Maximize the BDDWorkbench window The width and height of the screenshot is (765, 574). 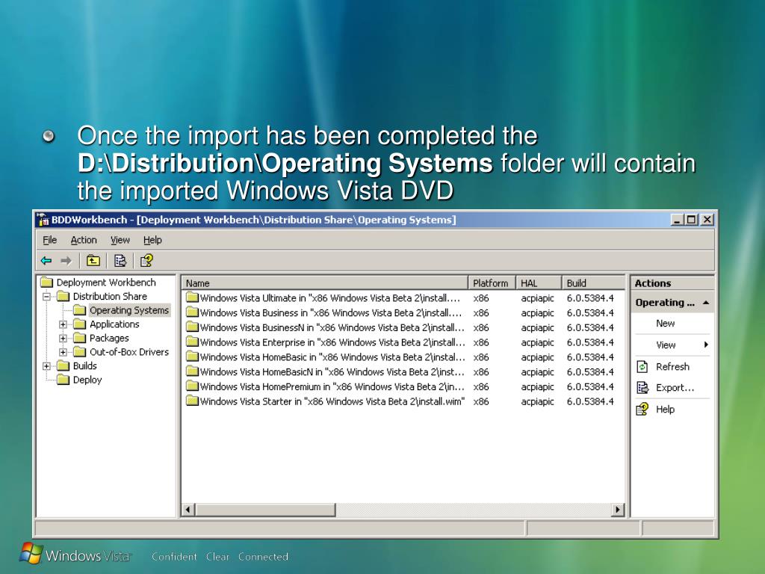coord(691,220)
